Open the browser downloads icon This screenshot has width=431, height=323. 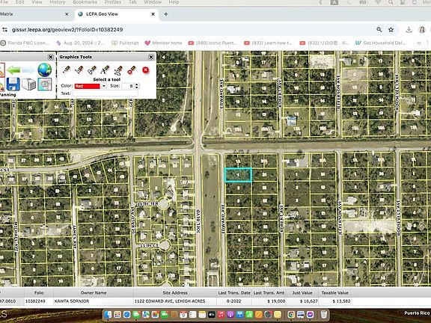pos(409,29)
